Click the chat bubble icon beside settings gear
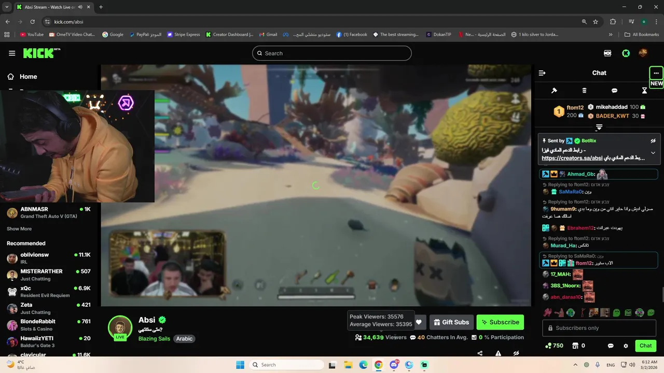Screen dimensions: 664x373 [611, 346]
